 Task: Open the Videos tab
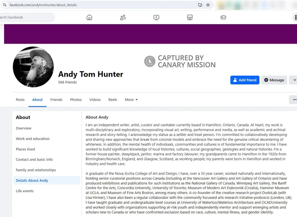click(x=95, y=100)
